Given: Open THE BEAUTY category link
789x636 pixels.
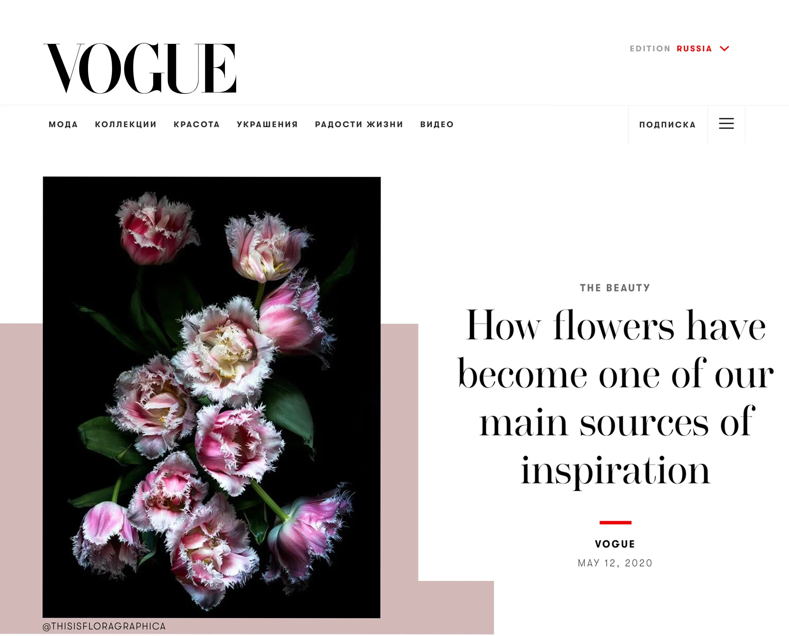Looking at the screenshot, I should pos(615,288).
